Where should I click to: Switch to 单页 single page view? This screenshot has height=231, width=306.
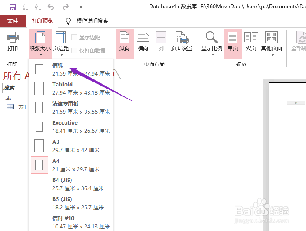pos(233,44)
